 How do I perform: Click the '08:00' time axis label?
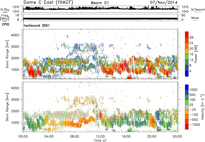point(75,137)
